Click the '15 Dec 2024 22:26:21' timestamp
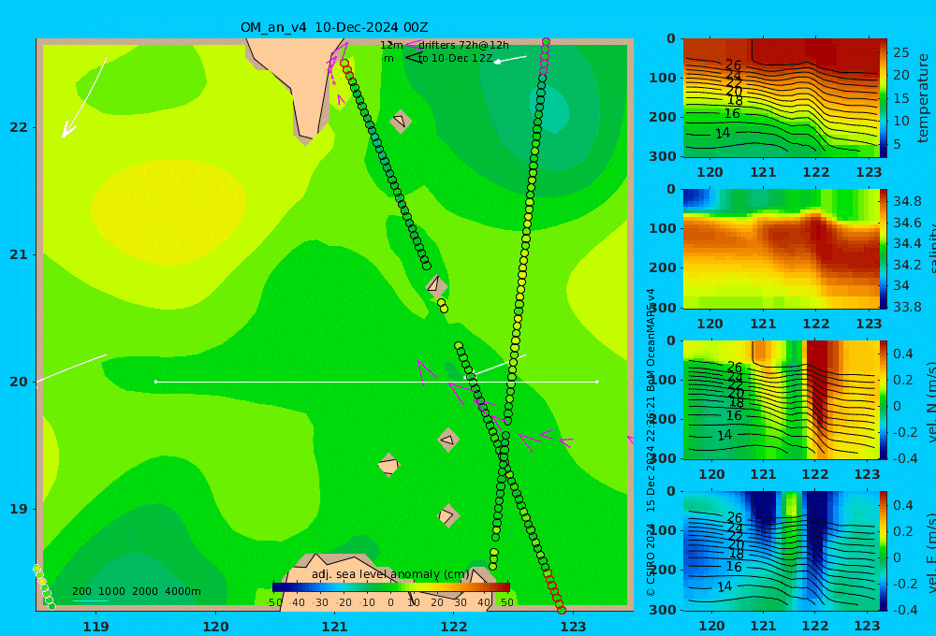This screenshot has width=936, height=636. coord(651,455)
